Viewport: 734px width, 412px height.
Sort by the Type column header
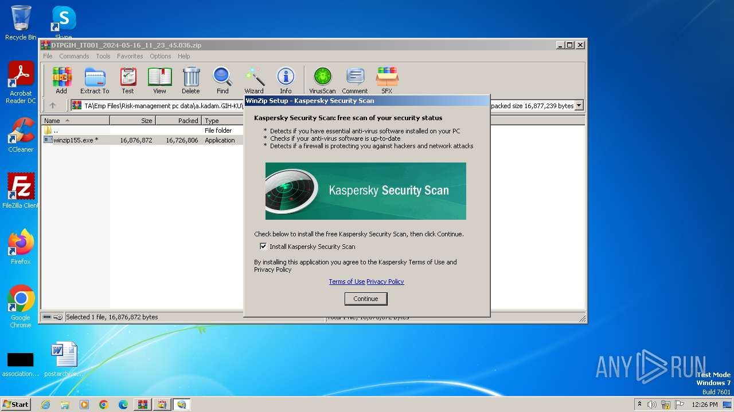223,121
